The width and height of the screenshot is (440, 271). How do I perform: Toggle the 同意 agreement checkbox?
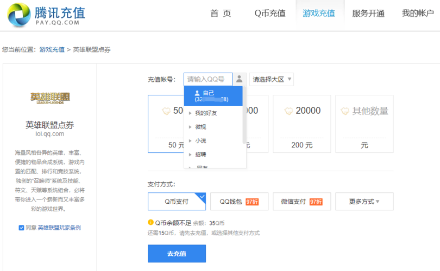(21, 228)
